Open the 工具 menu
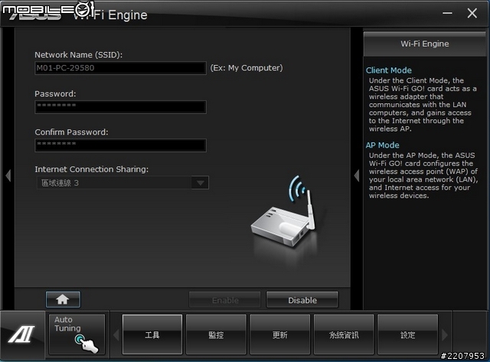 [152, 334]
